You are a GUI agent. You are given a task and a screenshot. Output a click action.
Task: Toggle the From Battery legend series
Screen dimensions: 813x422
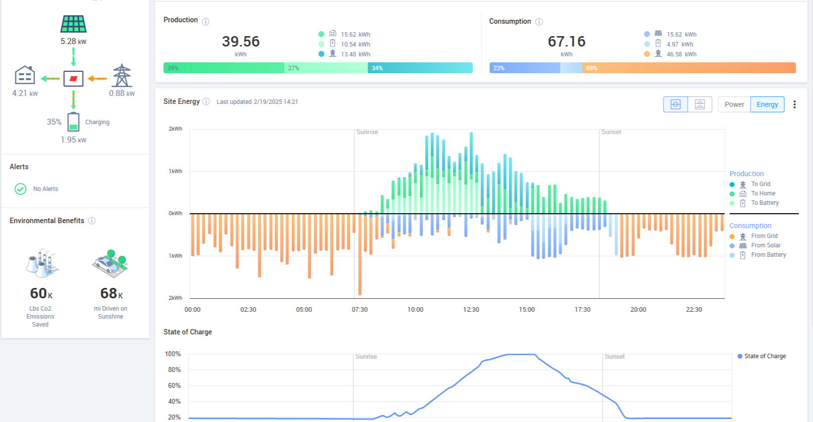(768, 255)
